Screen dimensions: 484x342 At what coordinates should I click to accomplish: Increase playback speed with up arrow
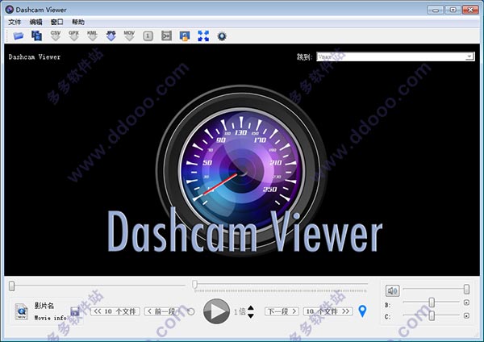point(251,308)
